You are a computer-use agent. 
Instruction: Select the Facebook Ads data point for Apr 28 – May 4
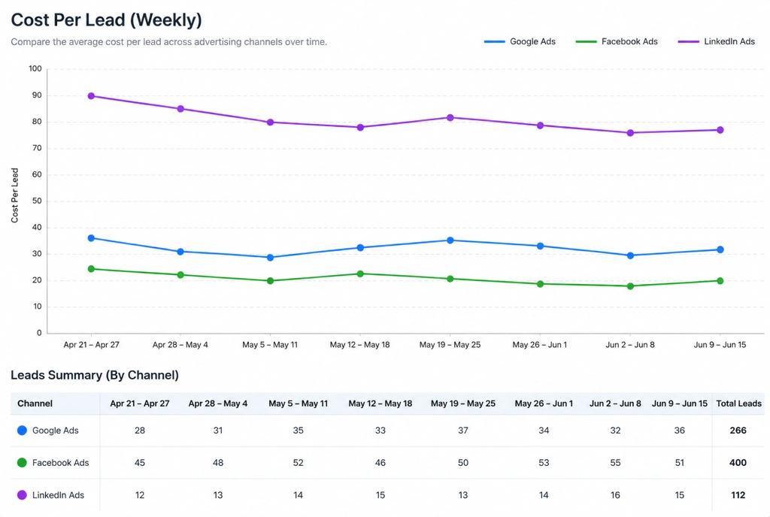(180, 275)
